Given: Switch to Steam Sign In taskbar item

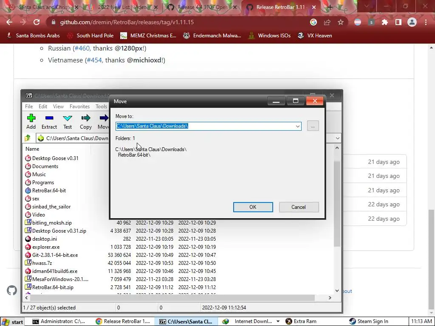Looking at the screenshot, I should tap(369, 322).
